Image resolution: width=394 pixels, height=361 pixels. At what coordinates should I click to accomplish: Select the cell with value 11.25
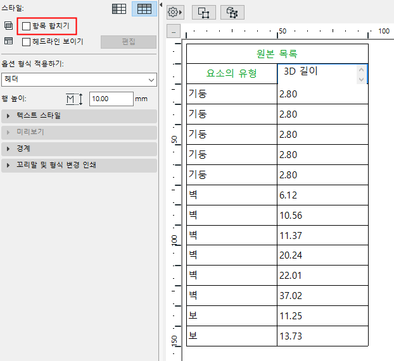322,316
